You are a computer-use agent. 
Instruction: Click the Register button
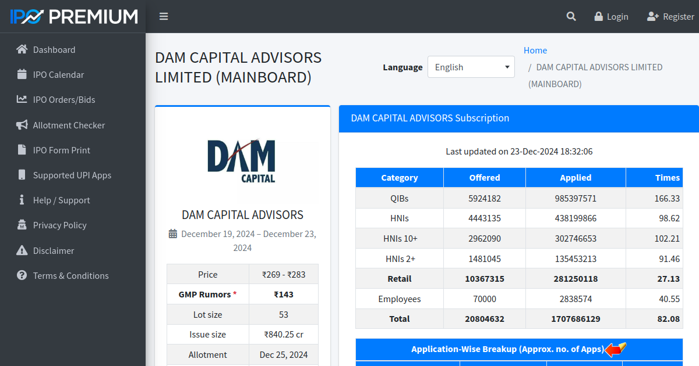[670, 16]
